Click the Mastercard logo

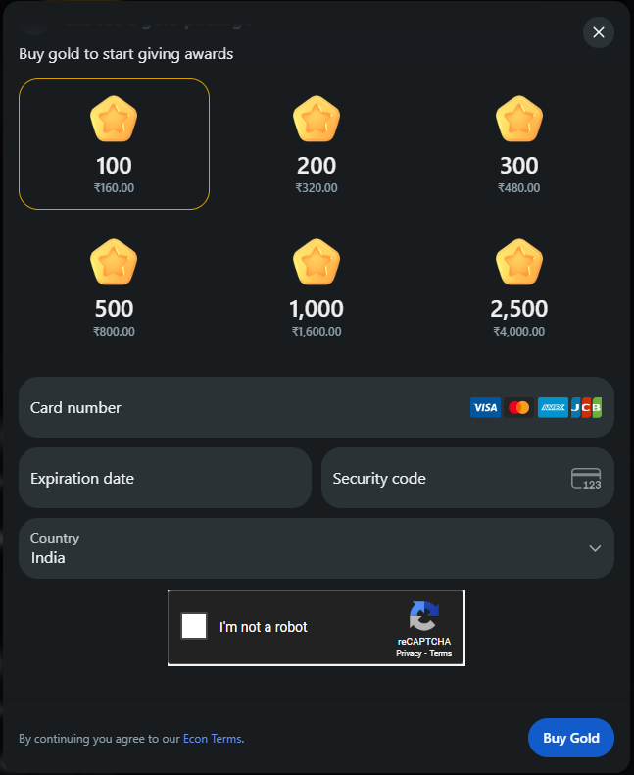click(x=519, y=407)
